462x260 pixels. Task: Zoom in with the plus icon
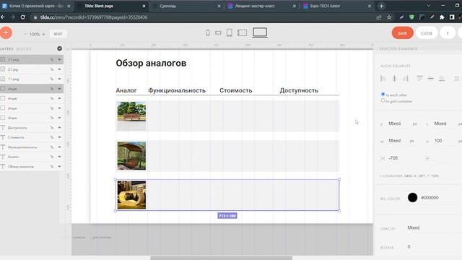43,34
